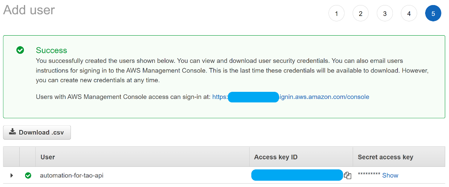This screenshot has width=449, height=187.
Task: Select the automation-for-tao-api user name
Action: pos(72,175)
